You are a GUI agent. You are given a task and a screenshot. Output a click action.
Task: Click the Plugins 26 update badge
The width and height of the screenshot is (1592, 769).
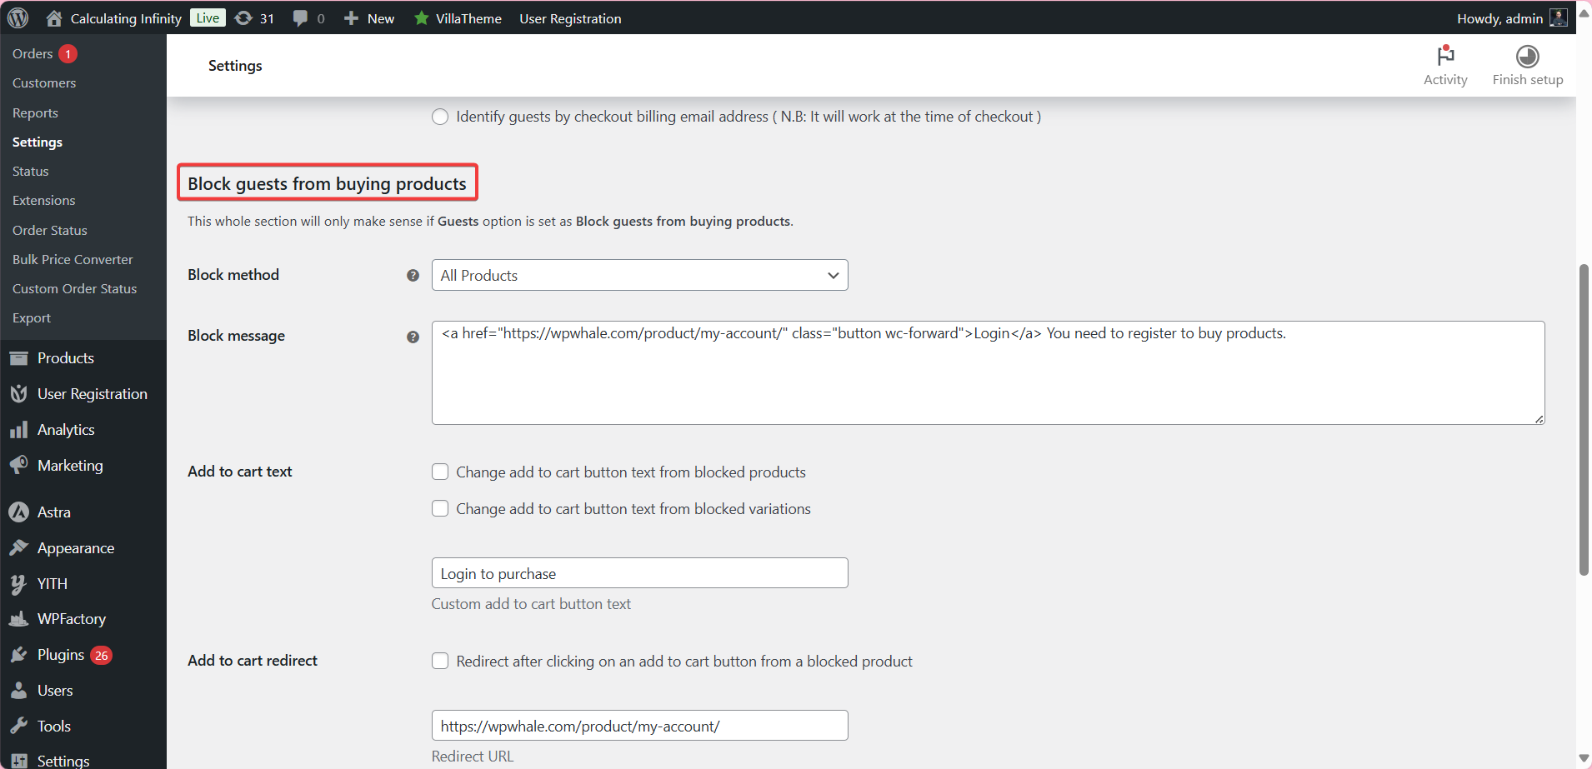pos(101,656)
